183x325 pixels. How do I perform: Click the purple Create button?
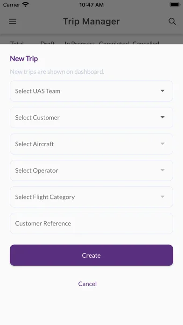[x=91, y=255]
